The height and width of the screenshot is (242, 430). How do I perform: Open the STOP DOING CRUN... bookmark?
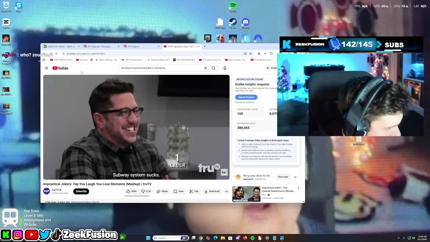(x=61, y=60)
